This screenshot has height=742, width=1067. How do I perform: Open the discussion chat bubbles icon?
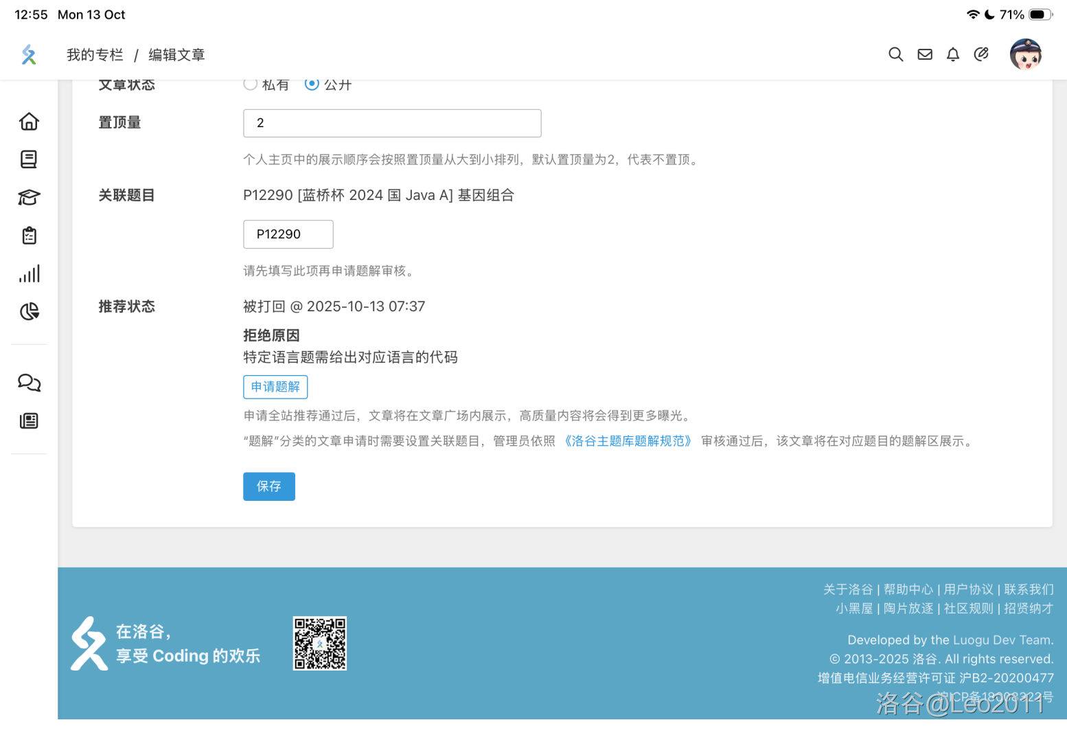tap(29, 383)
